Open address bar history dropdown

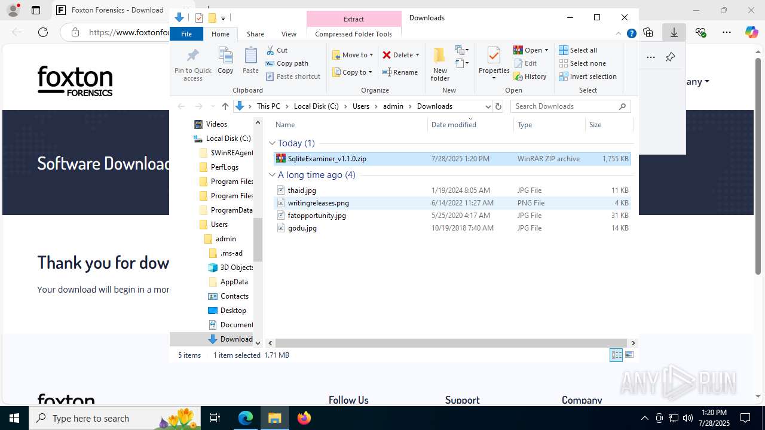tap(488, 106)
